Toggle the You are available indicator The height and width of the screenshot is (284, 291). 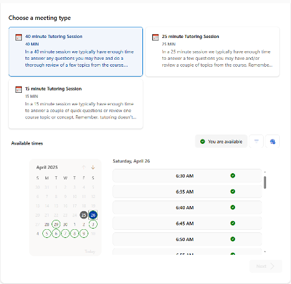(x=221, y=141)
